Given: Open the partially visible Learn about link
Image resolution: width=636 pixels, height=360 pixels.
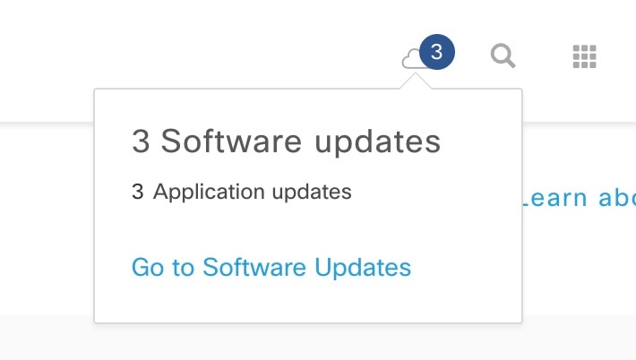Looking at the screenshot, I should pyautogui.click(x=580, y=198).
